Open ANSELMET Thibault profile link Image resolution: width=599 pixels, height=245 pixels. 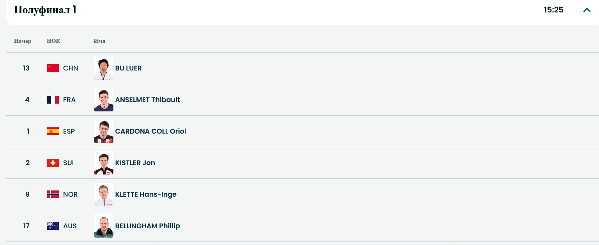[x=147, y=100]
